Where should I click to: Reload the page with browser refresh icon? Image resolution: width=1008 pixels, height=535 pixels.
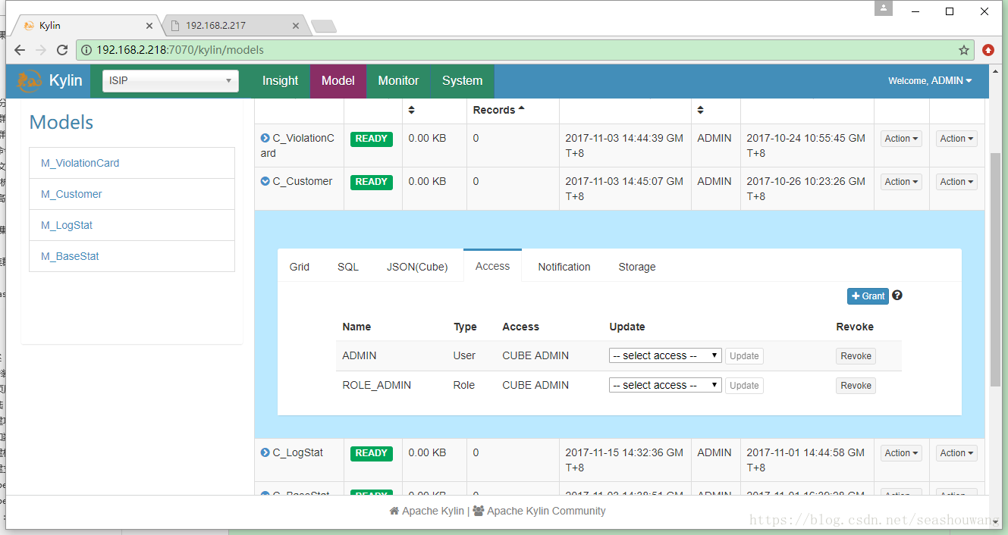point(62,50)
